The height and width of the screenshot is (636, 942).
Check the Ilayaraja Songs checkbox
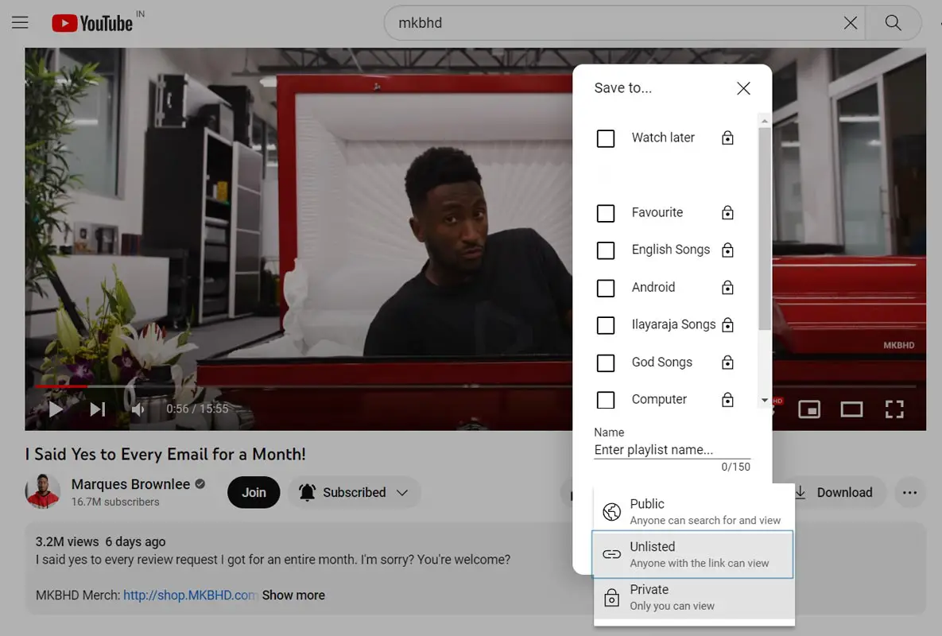pos(606,325)
